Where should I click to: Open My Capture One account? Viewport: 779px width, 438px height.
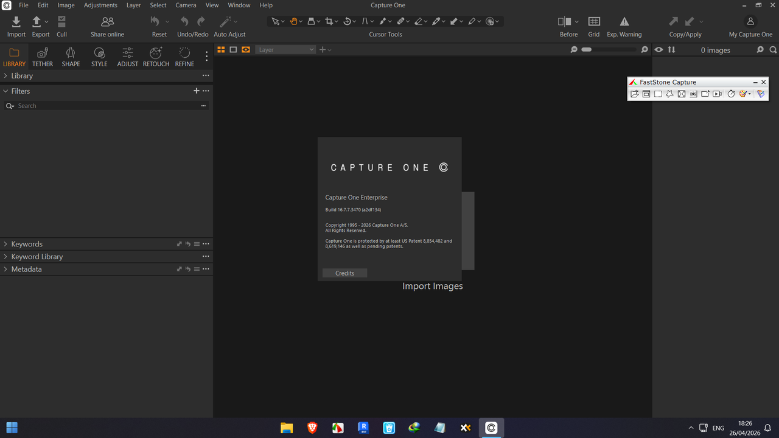tap(750, 21)
